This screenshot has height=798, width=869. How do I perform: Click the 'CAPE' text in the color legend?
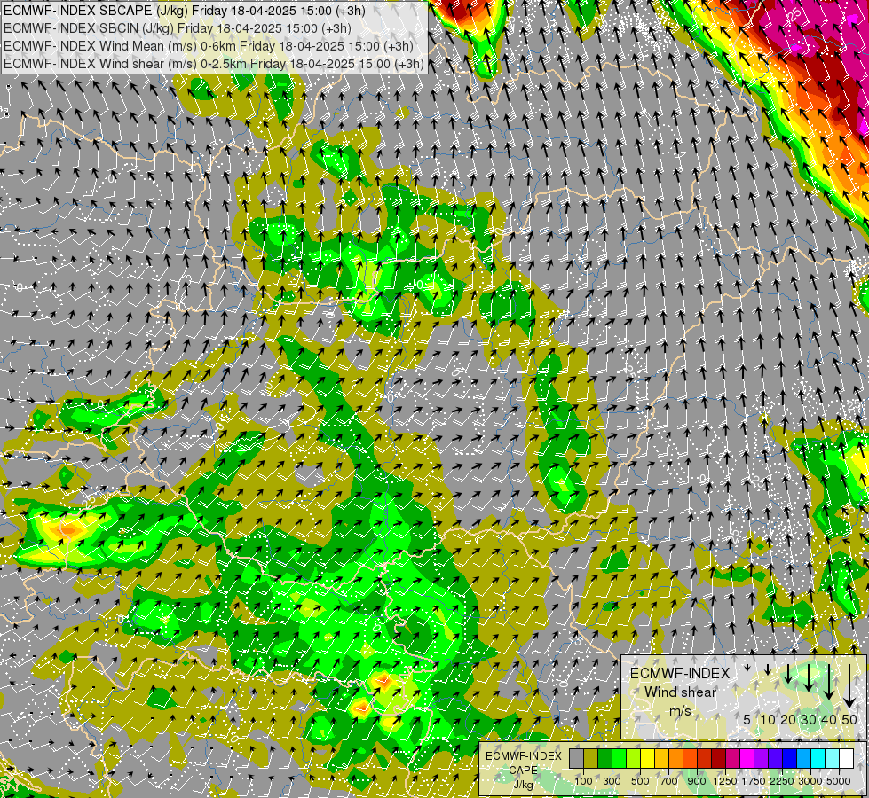coord(523,771)
